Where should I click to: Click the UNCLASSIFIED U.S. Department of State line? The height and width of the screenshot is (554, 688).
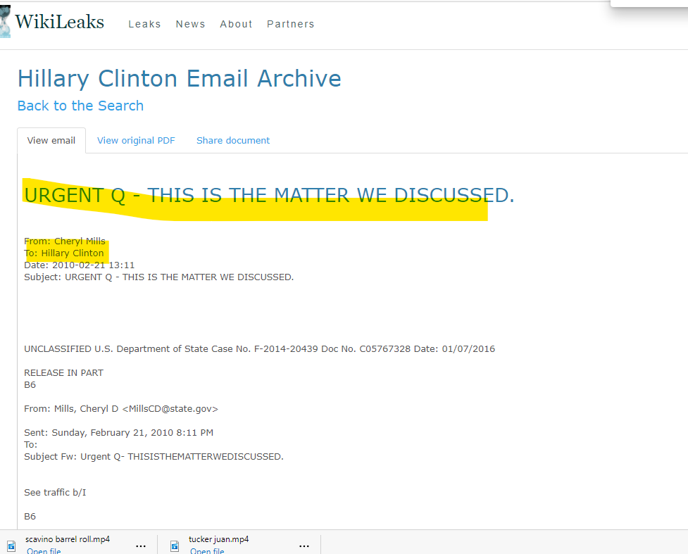pos(259,348)
